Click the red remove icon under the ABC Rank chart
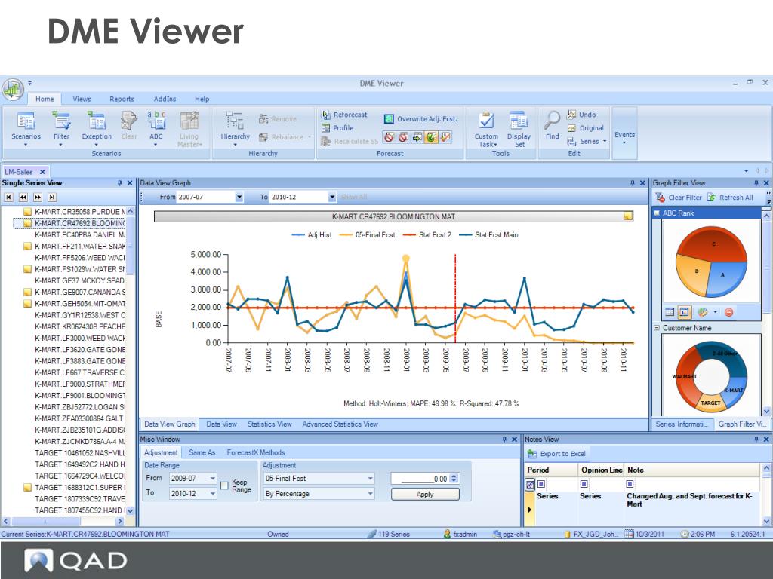The image size is (773, 579). click(x=728, y=311)
